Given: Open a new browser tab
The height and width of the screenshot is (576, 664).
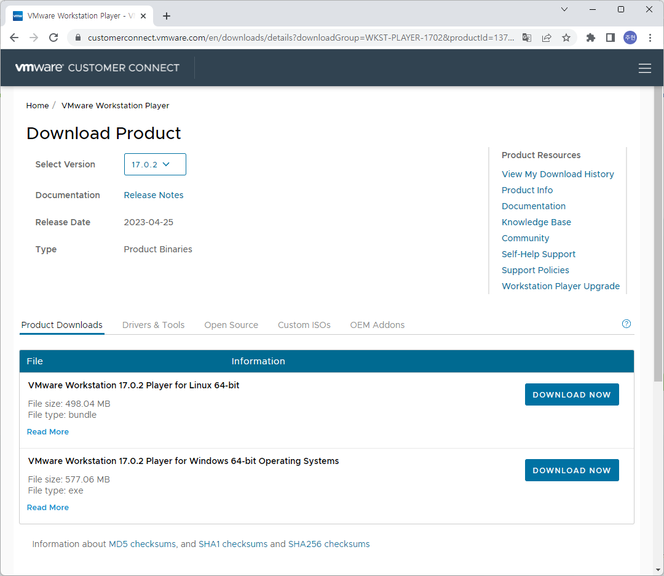Looking at the screenshot, I should (167, 16).
